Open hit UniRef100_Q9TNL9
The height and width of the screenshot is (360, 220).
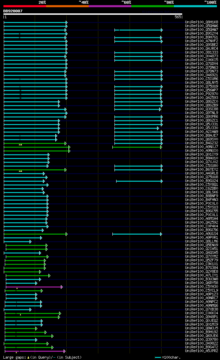pos(202,113)
